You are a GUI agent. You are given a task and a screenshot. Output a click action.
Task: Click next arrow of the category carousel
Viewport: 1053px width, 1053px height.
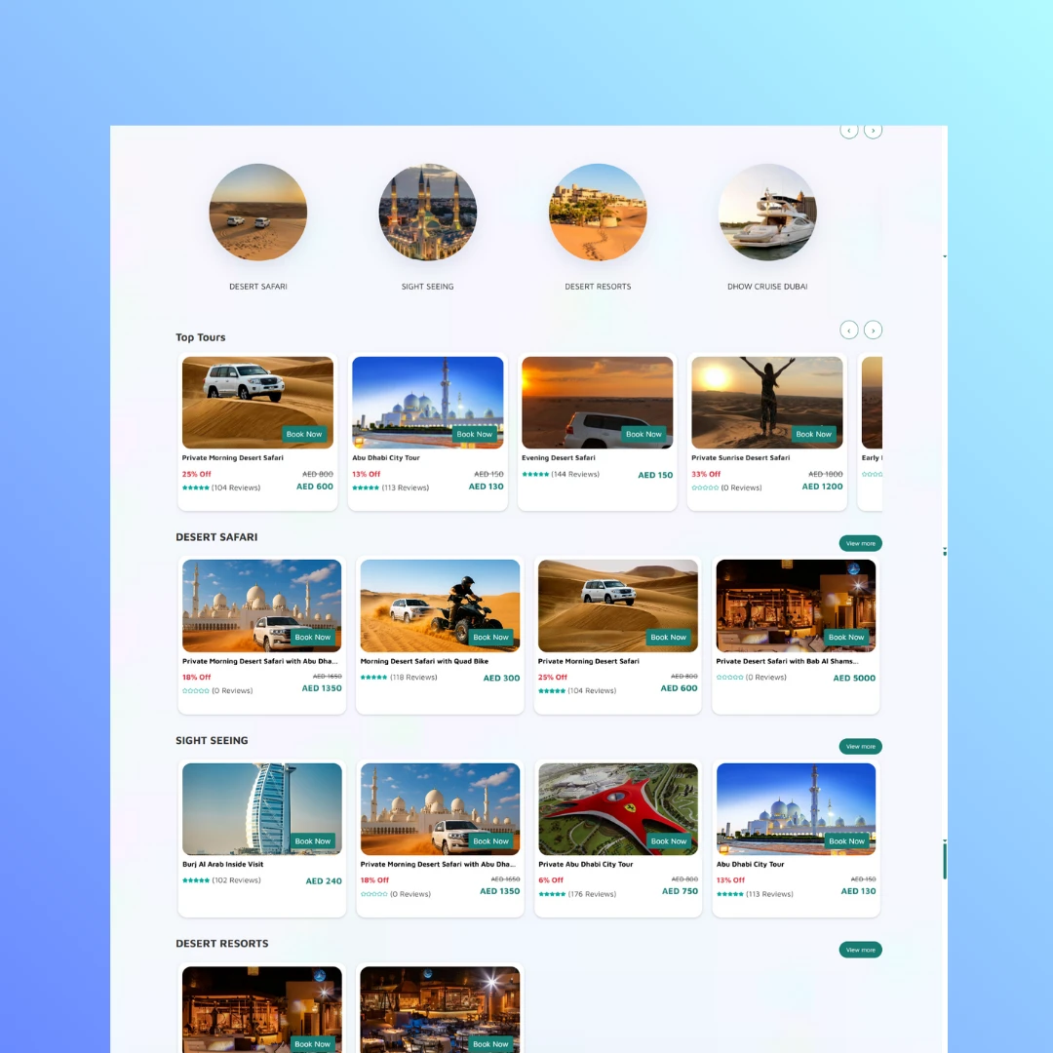point(873,131)
